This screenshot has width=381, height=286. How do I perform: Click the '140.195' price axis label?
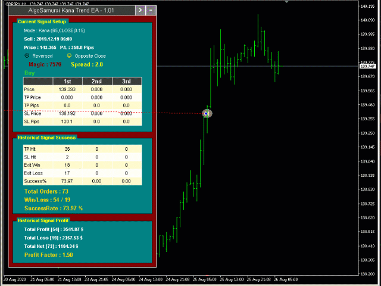[x=367, y=6]
